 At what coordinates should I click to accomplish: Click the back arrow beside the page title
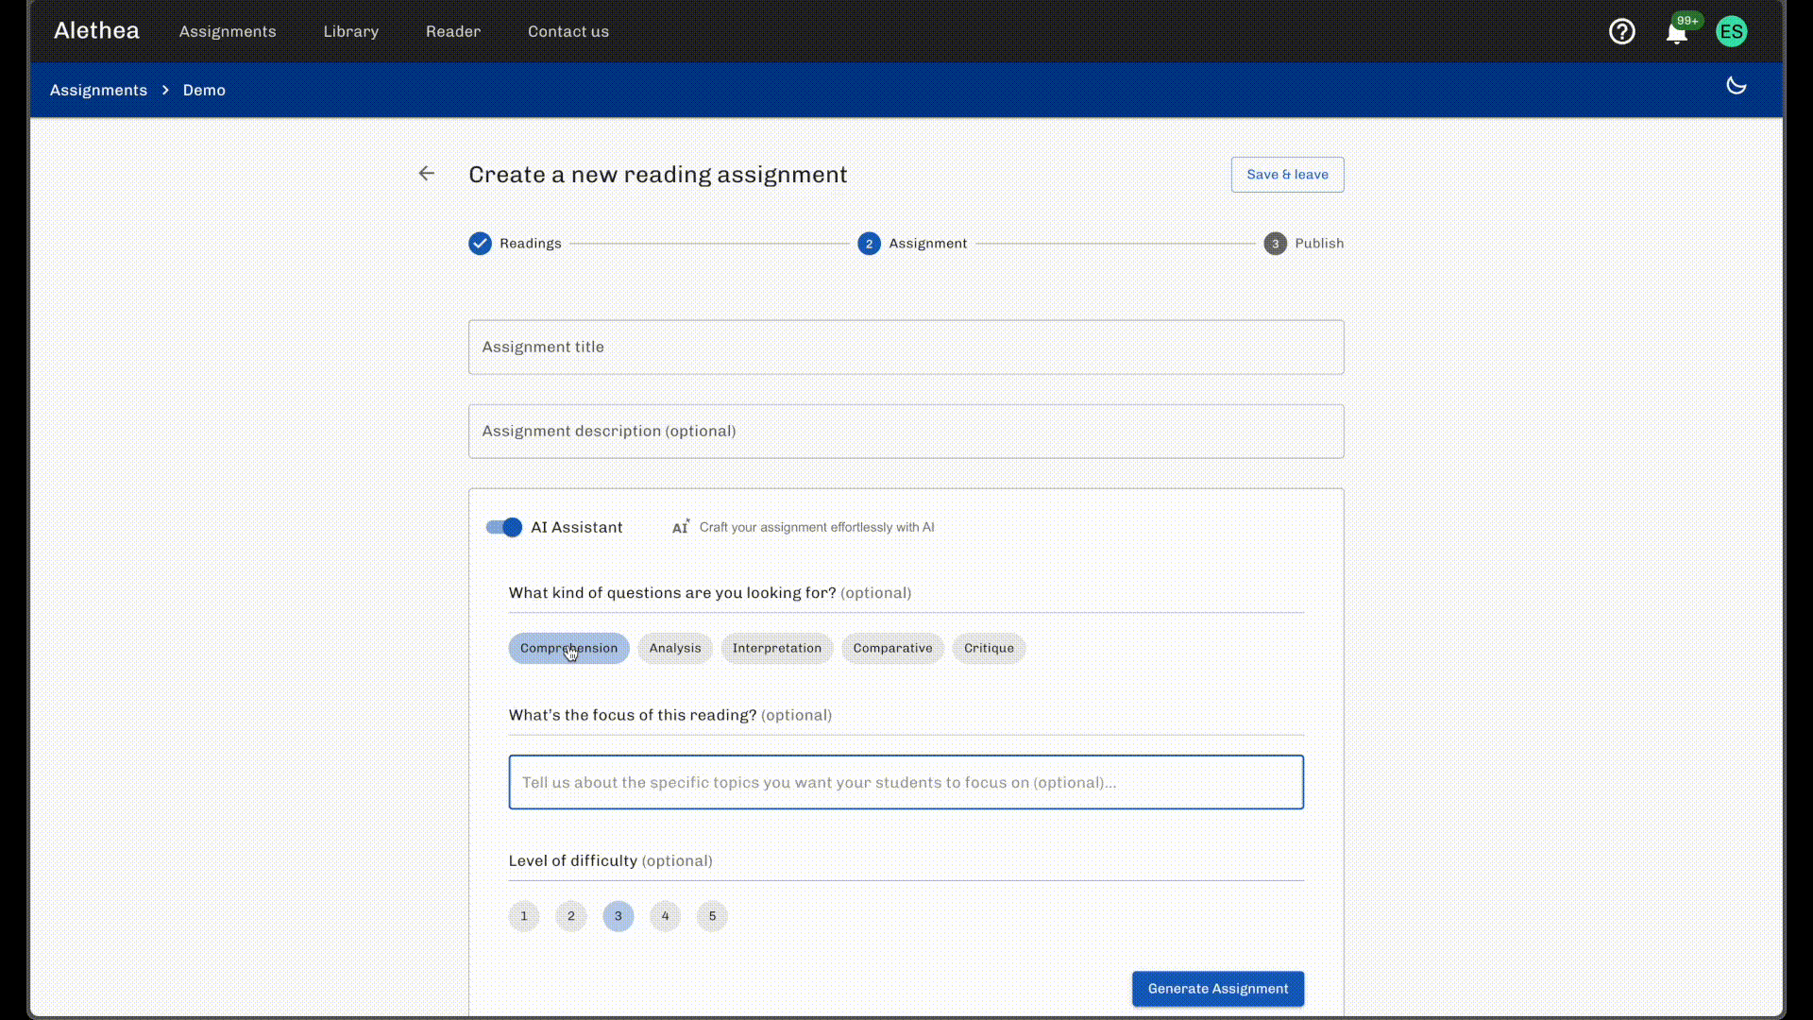[427, 173]
